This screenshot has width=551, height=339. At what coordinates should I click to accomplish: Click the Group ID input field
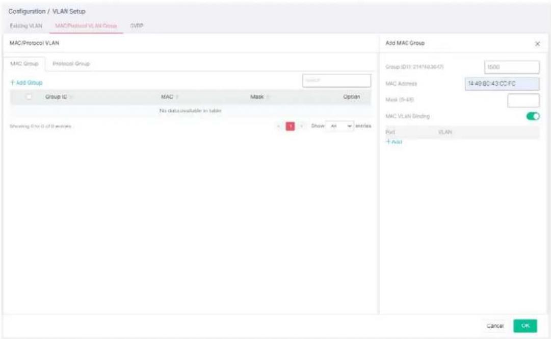coord(512,67)
